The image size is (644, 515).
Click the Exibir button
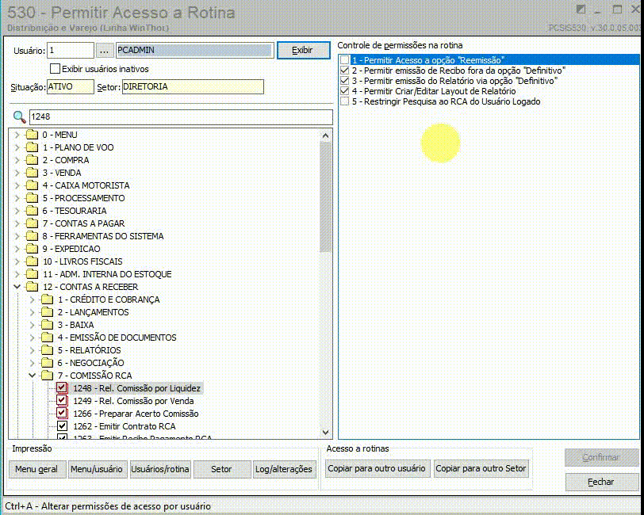[x=303, y=51]
